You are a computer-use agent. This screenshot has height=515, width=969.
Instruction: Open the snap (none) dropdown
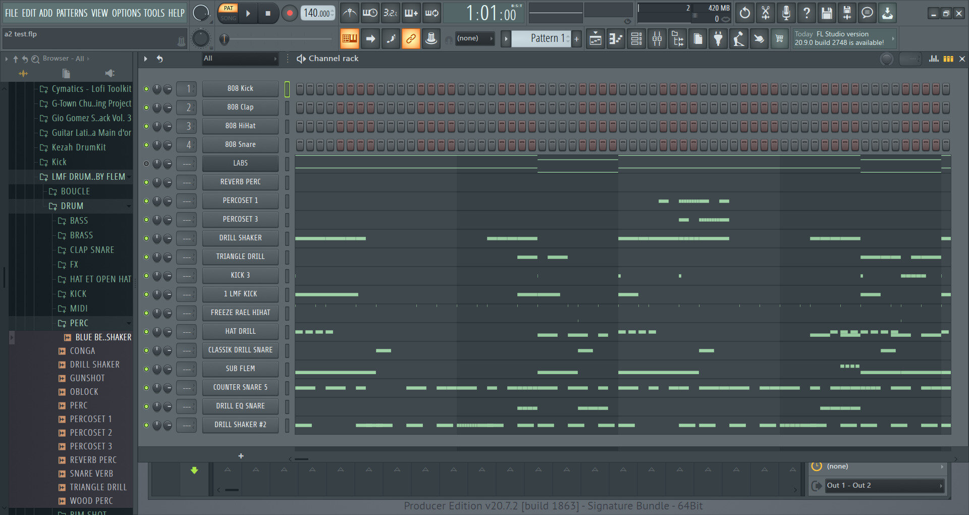(475, 38)
